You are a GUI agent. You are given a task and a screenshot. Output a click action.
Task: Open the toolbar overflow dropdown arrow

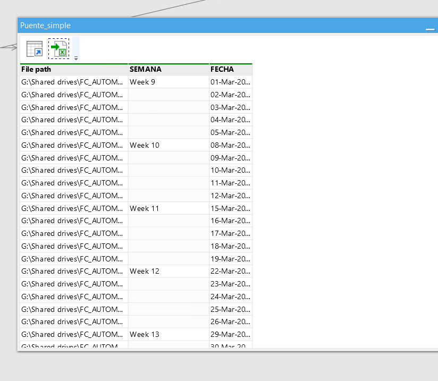(x=76, y=58)
